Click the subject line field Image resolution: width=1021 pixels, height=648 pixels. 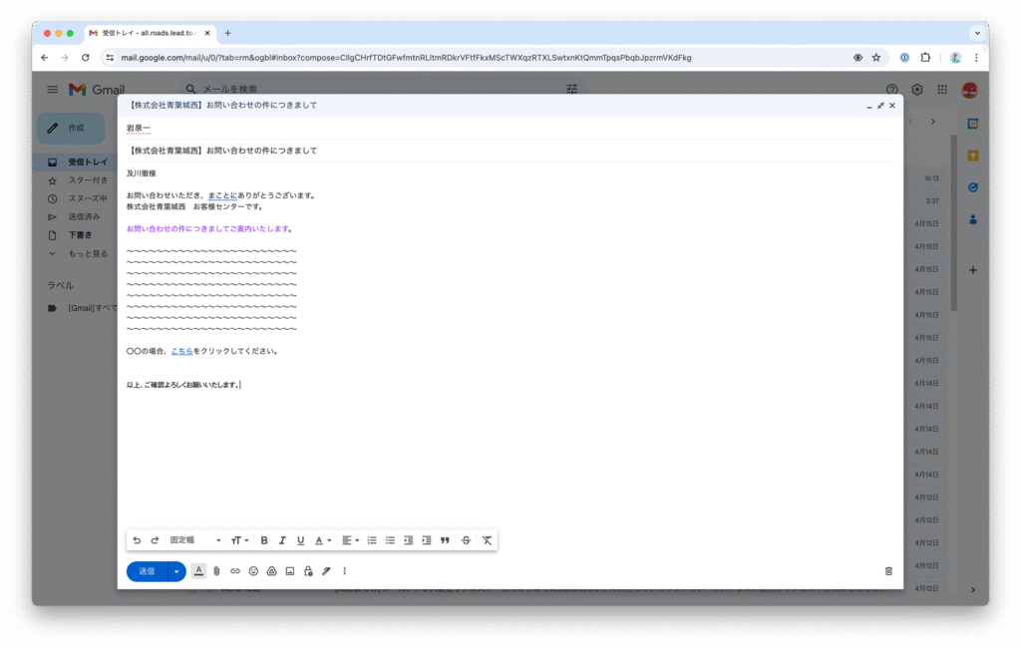[x=510, y=151]
